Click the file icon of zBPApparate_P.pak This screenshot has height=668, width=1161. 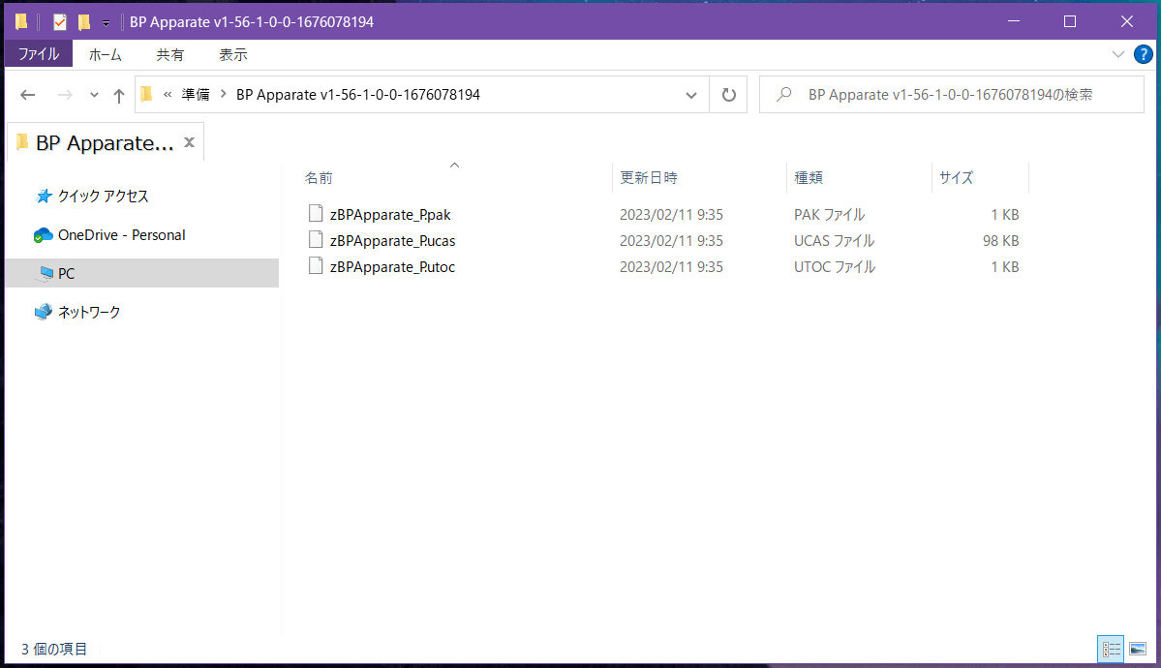316,214
